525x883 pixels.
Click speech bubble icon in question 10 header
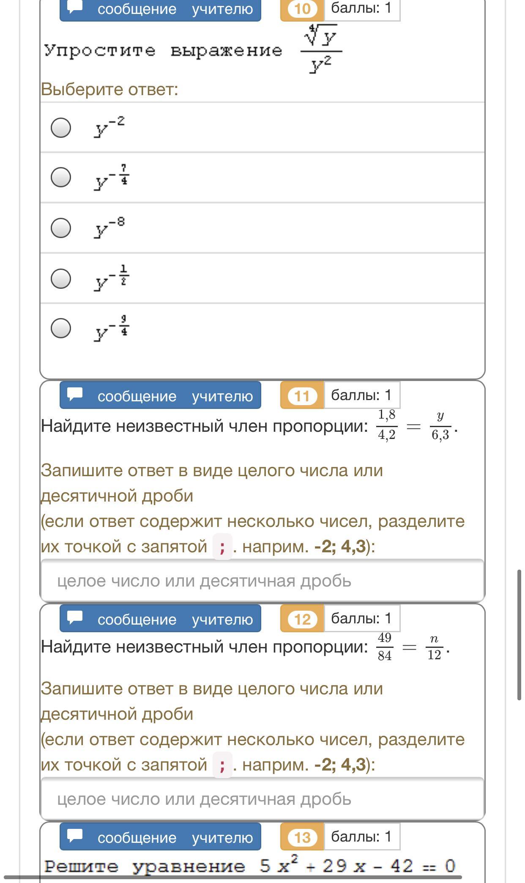click(75, 7)
